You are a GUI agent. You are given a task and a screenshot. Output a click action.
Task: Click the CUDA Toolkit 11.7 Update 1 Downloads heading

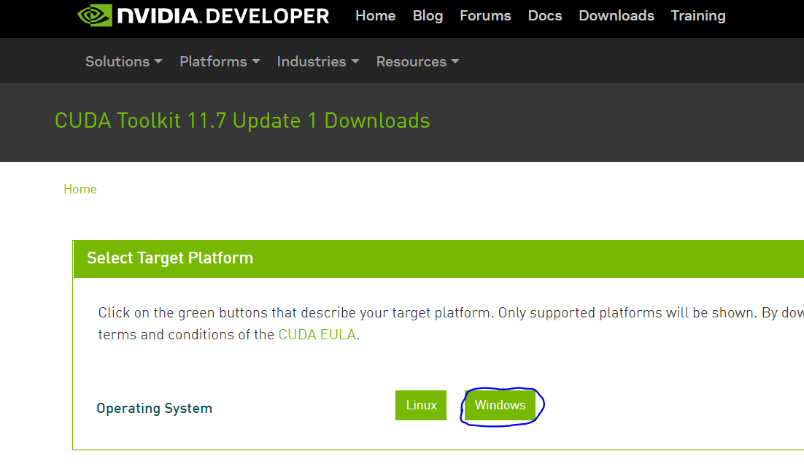[x=242, y=121]
